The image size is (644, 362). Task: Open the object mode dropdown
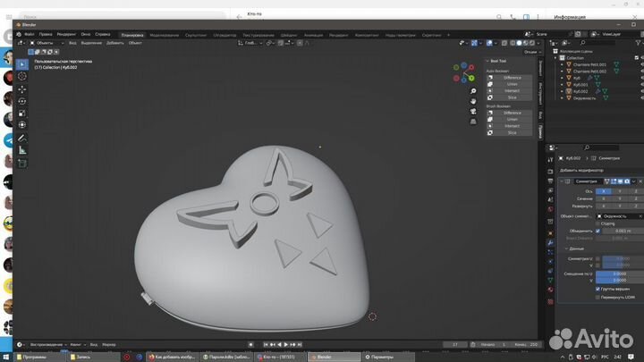[x=47, y=43]
